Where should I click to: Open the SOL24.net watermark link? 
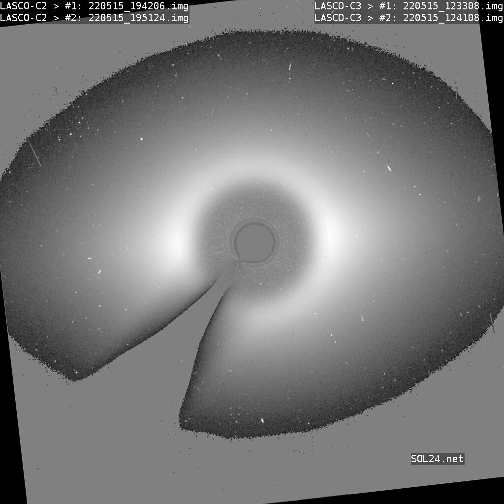tap(437, 459)
